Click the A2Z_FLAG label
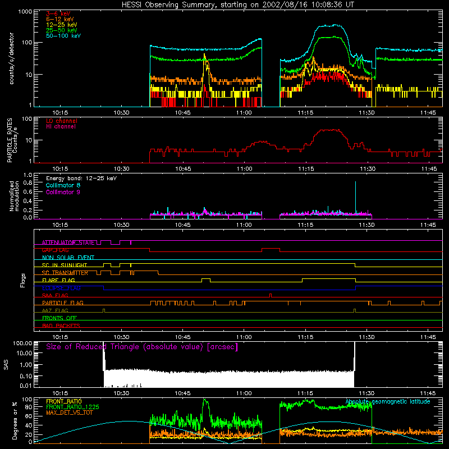Image resolution: width=449 pixels, height=449 pixels. click(55, 311)
